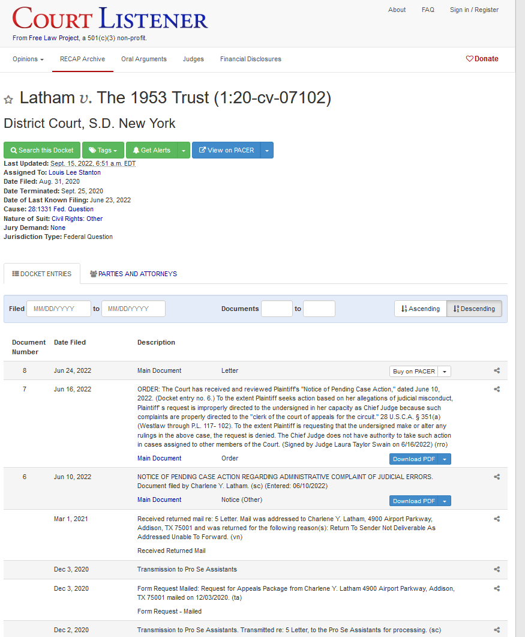Open Main Document link for the Order
Image resolution: width=525 pixels, height=637 pixels.
click(159, 458)
